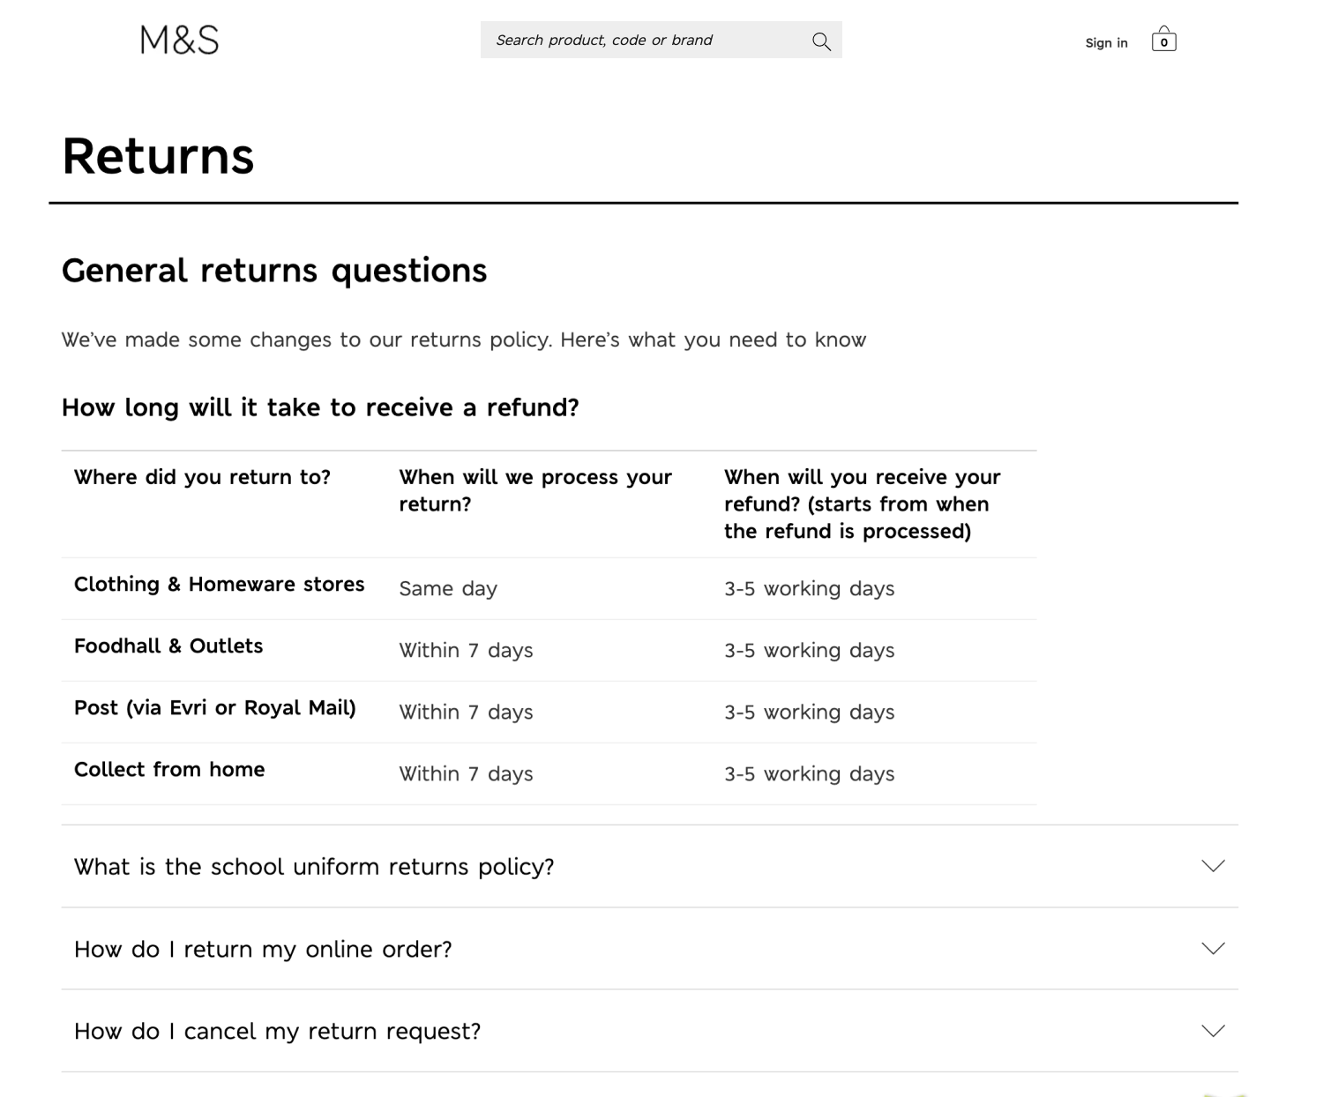Image resolution: width=1323 pixels, height=1097 pixels.
Task: Click the Sign in link
Action: coord(1106,42)
